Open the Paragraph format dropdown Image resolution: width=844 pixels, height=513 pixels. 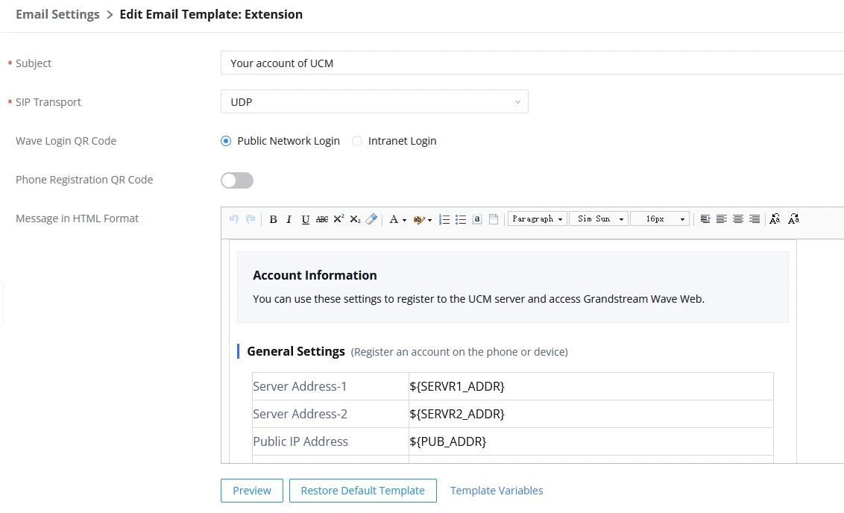tap(537, 218)
